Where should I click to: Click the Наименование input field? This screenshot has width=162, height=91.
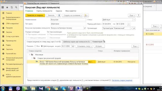click(68, 20)
